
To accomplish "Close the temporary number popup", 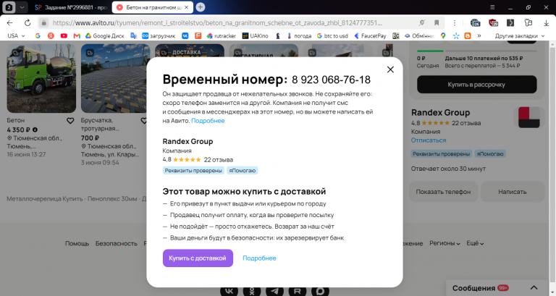I will coord(390,69).
